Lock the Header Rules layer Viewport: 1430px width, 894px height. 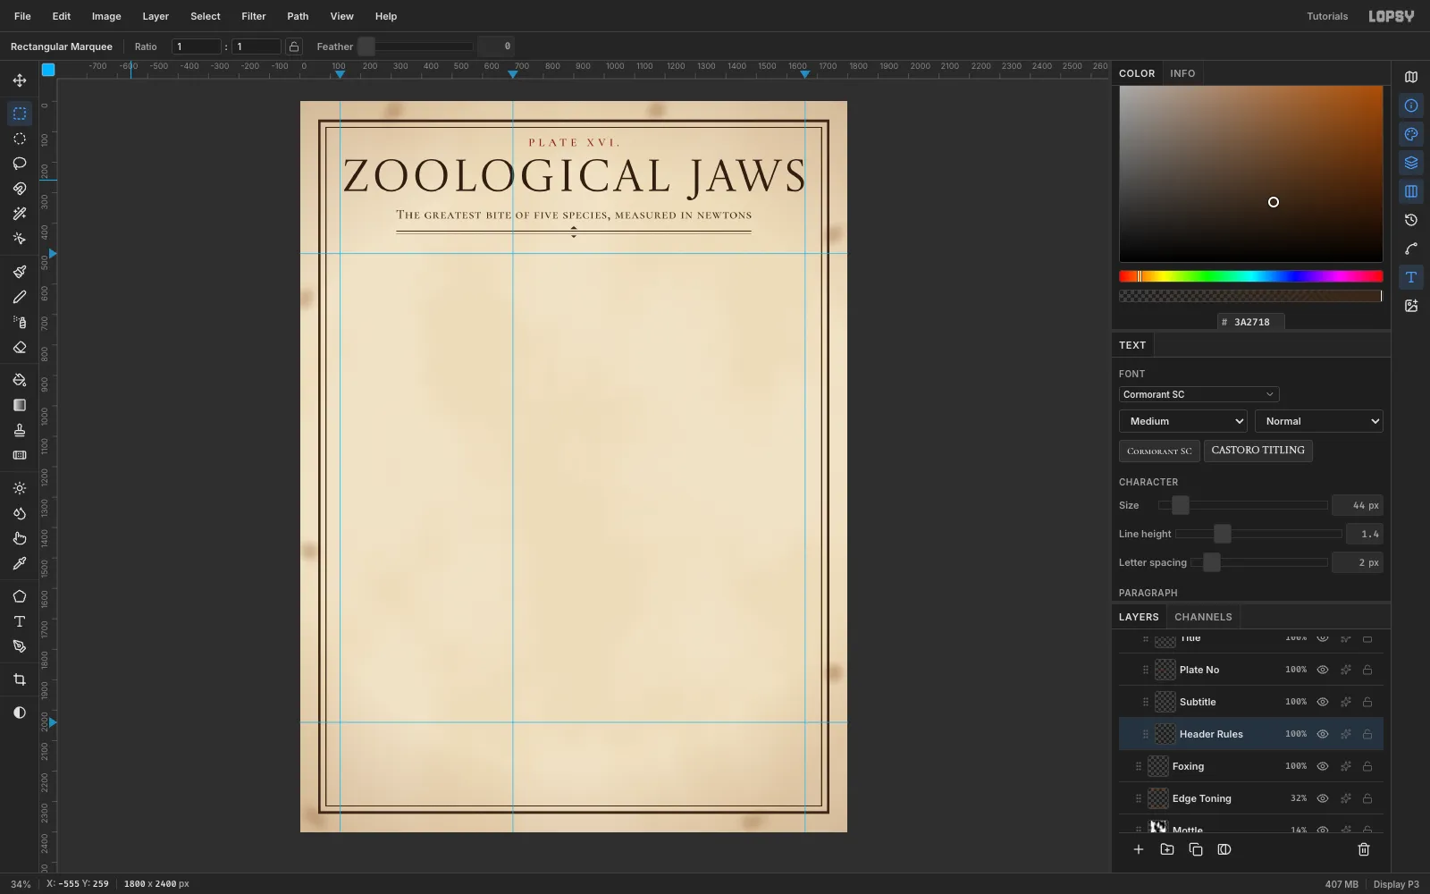coord(1367,734)
